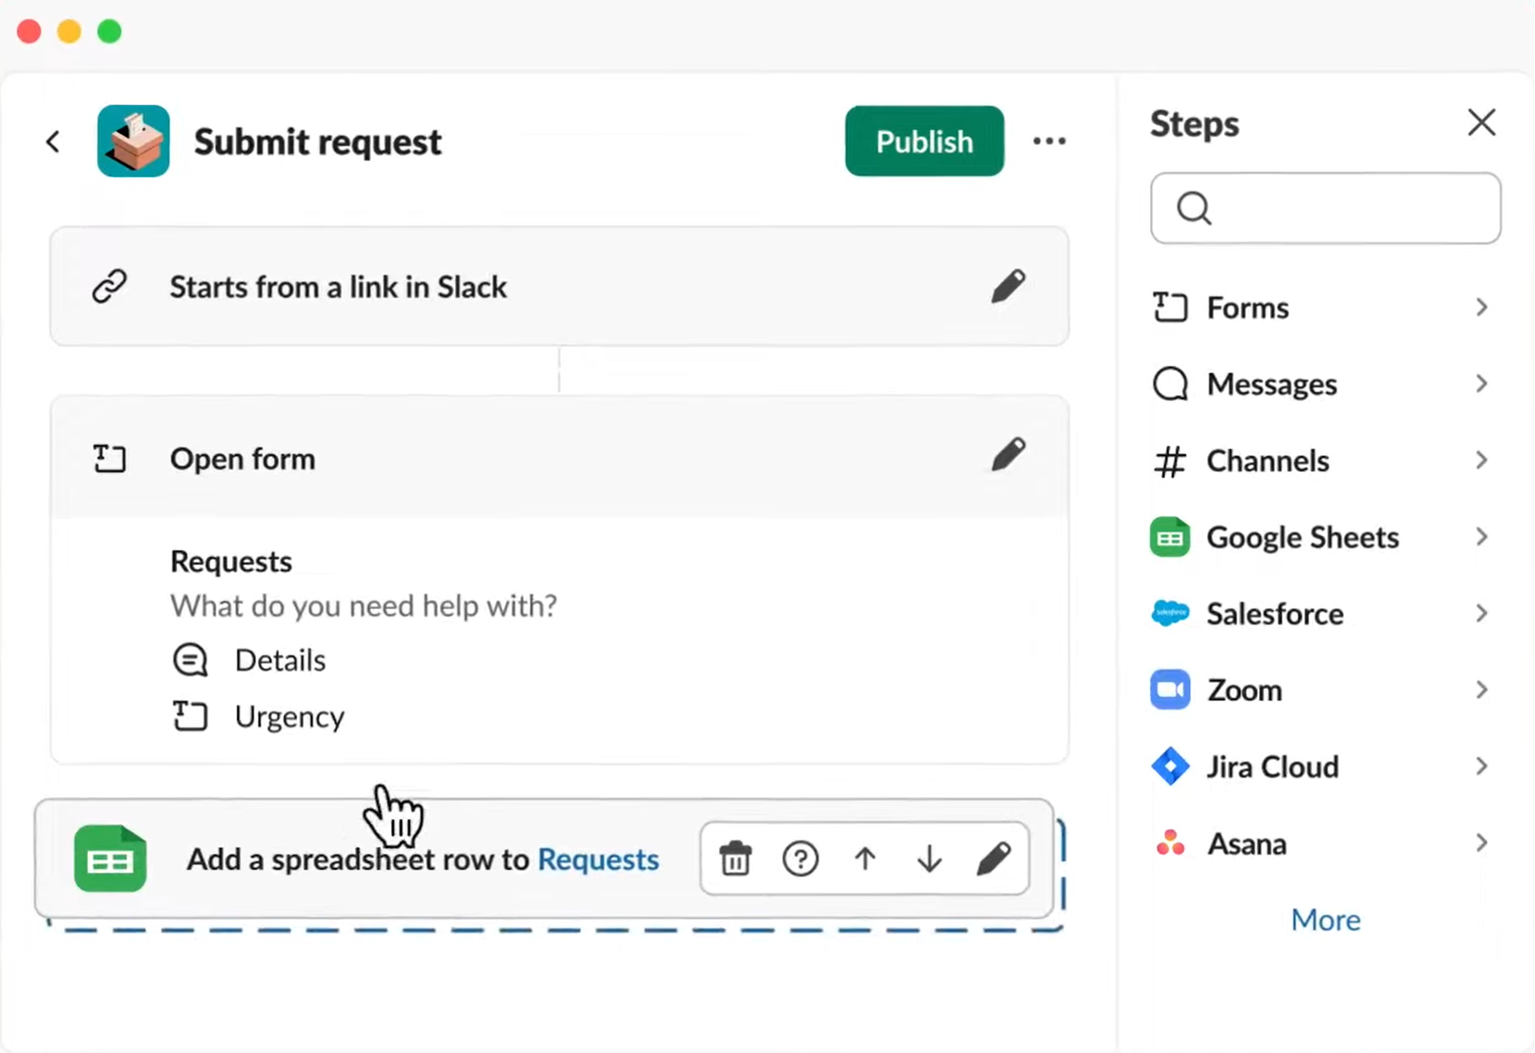Click the yellow macOS minimize button
Screen dimensions: 1535x1053
tap(69, 31)
